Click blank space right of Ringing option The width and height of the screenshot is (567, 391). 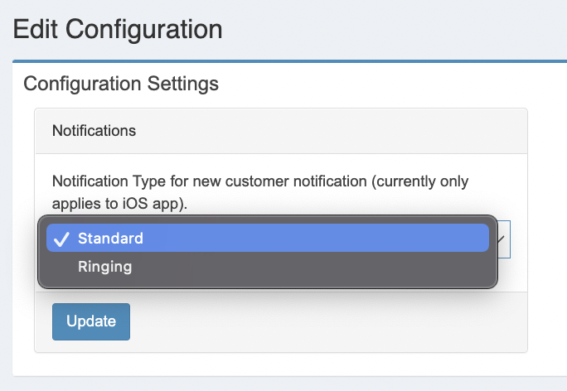[x=311, y=267]
